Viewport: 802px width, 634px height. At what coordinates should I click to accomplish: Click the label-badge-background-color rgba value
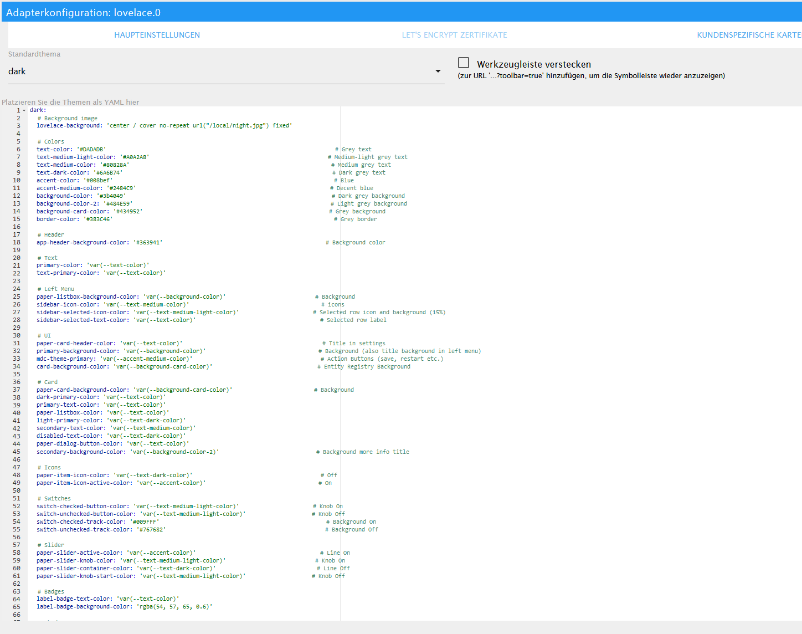point(174,607)
